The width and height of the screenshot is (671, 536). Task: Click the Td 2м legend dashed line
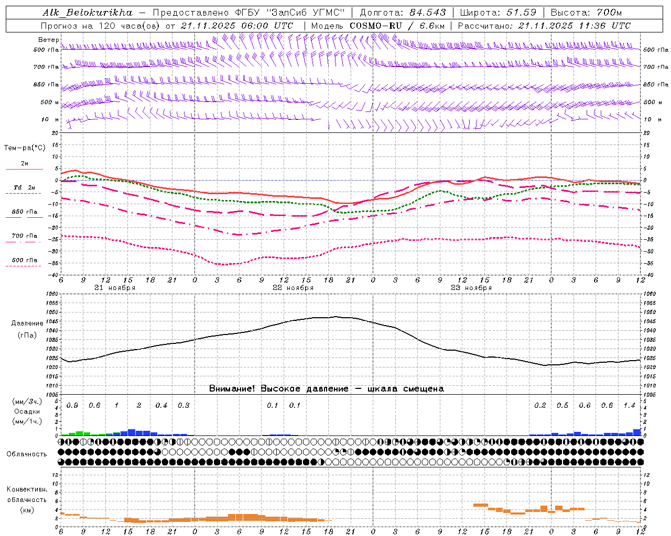click(24, 193)
